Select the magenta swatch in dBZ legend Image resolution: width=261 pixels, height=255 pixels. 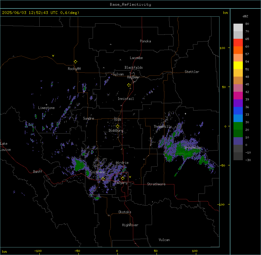[238, 95]
